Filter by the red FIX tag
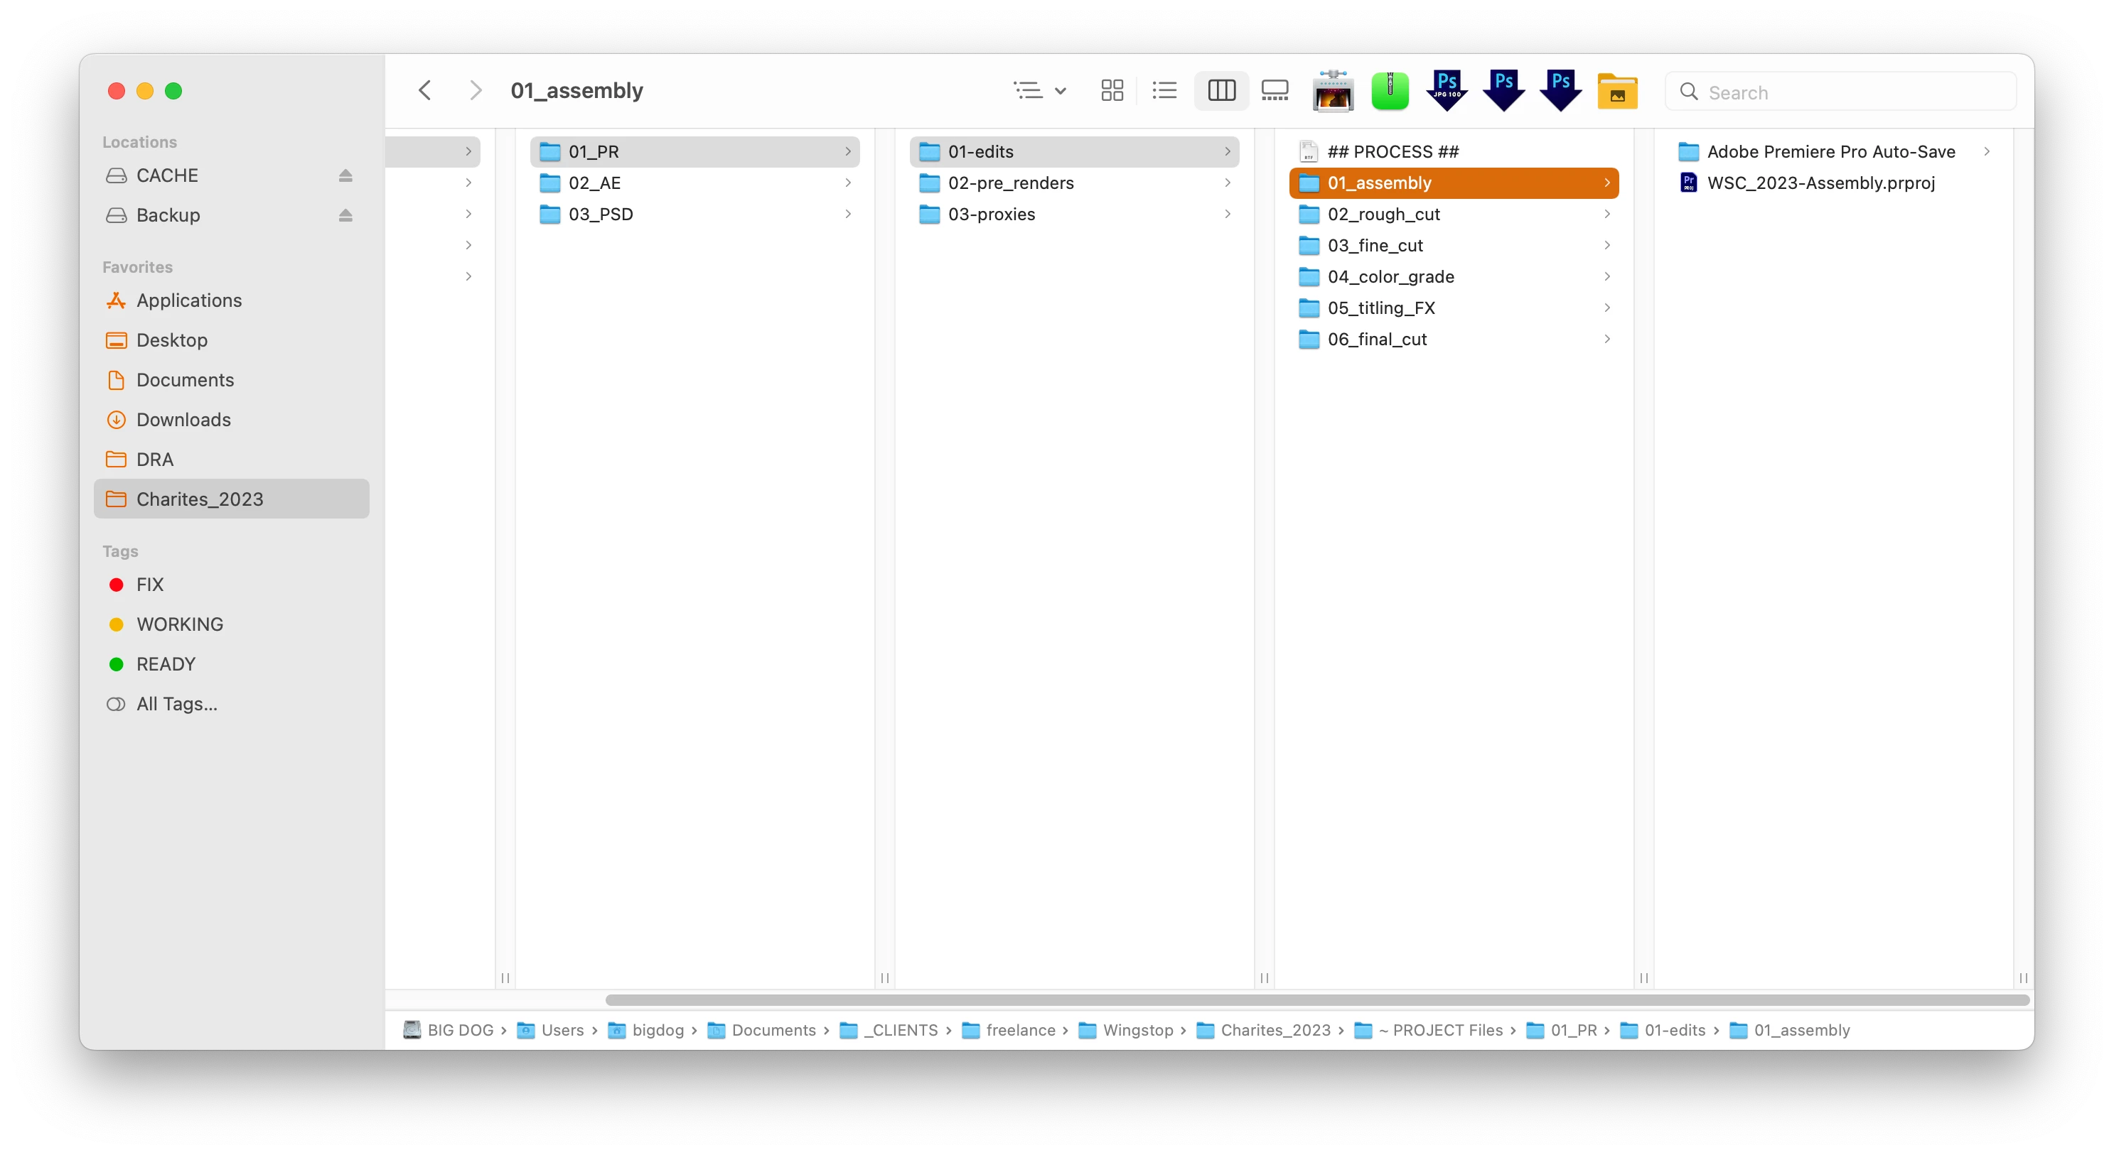The width and height of the screenshot is (2114, 1155). pos(149,585)
